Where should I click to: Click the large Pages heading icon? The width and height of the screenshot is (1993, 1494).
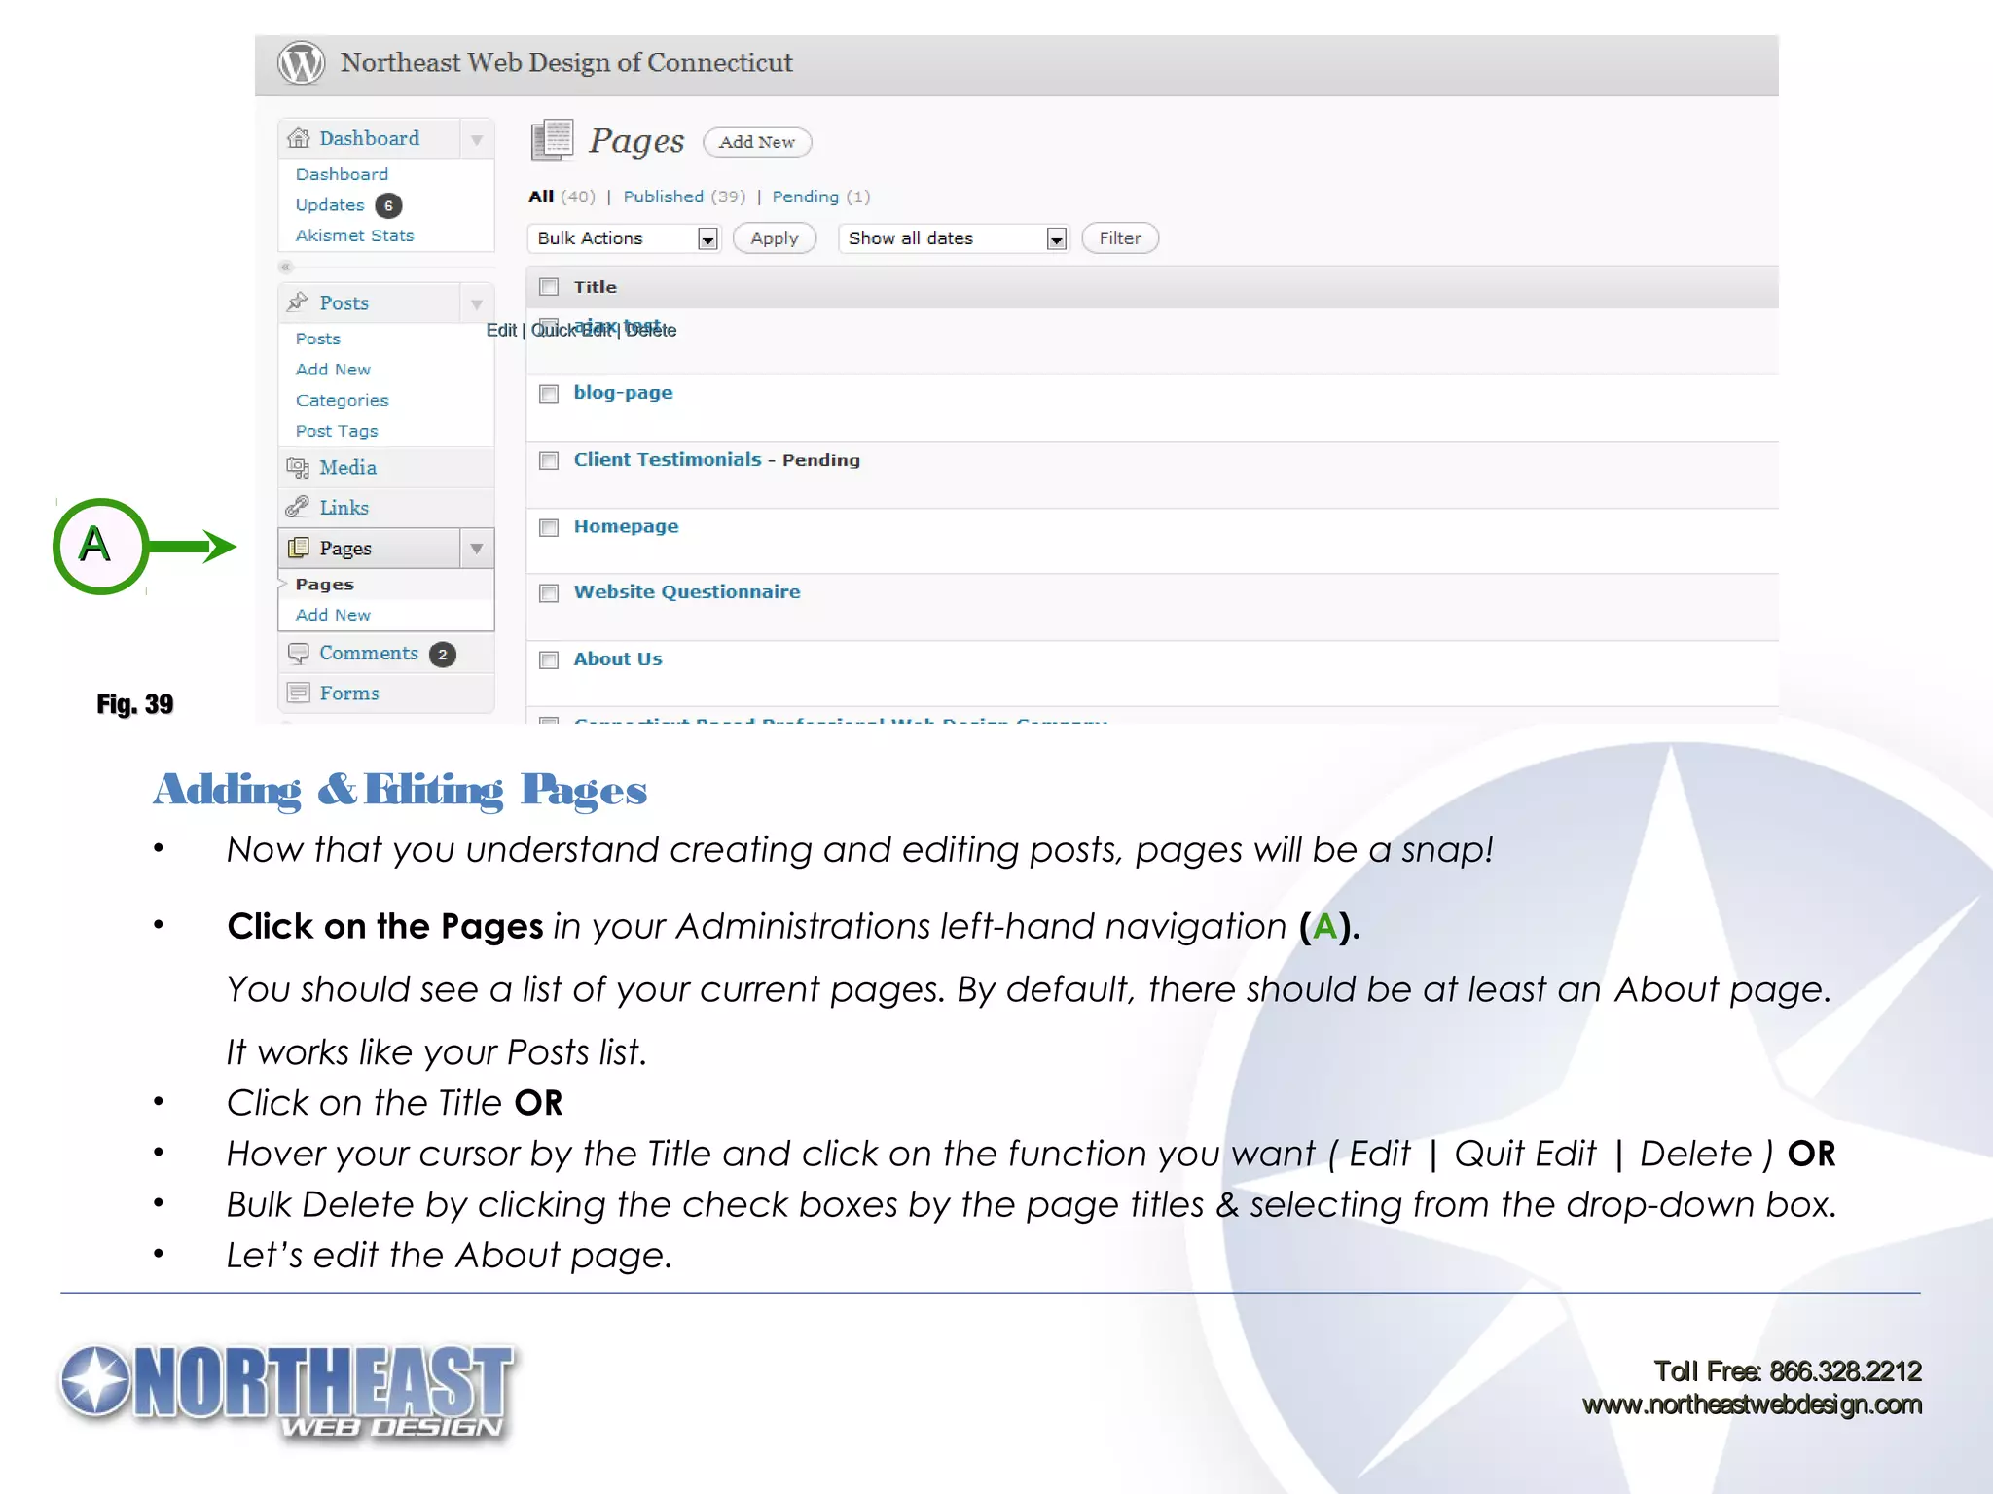[x=553, y=140]
